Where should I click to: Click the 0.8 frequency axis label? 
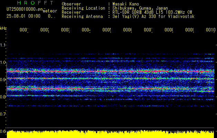tap(3, 97)
